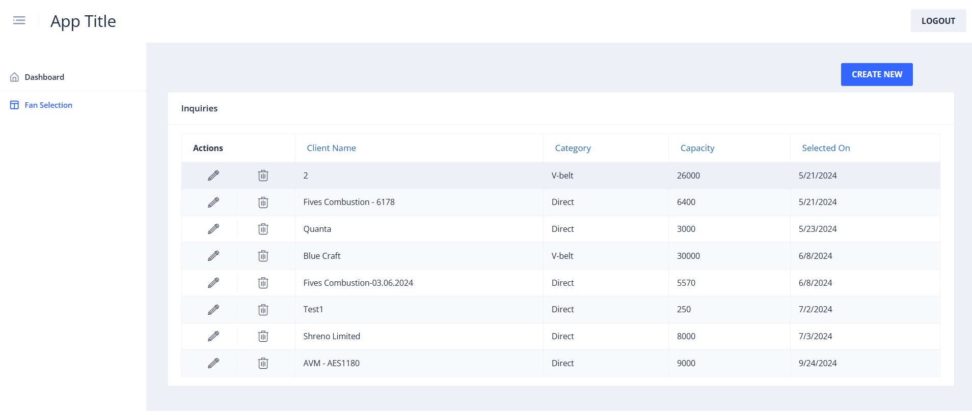Click the App Title heading
This screenshot has height=415, width=972.
click(x=83, y=21)
